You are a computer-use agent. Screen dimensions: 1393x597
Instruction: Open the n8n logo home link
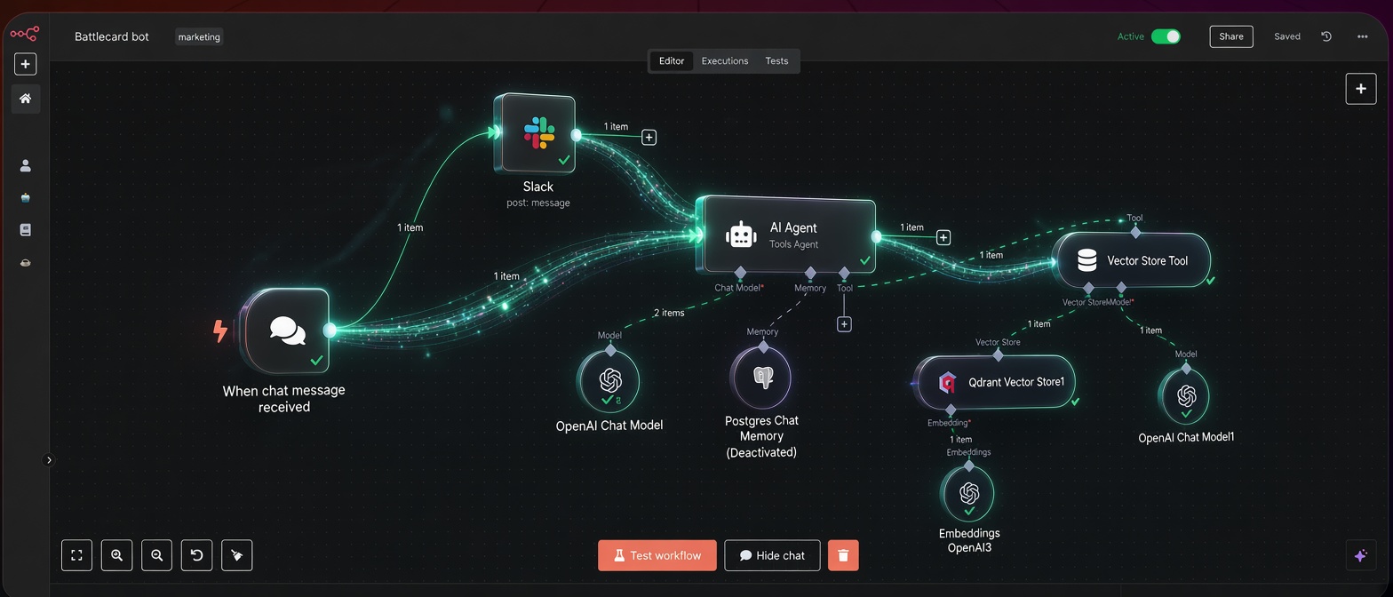click(25, 34)
